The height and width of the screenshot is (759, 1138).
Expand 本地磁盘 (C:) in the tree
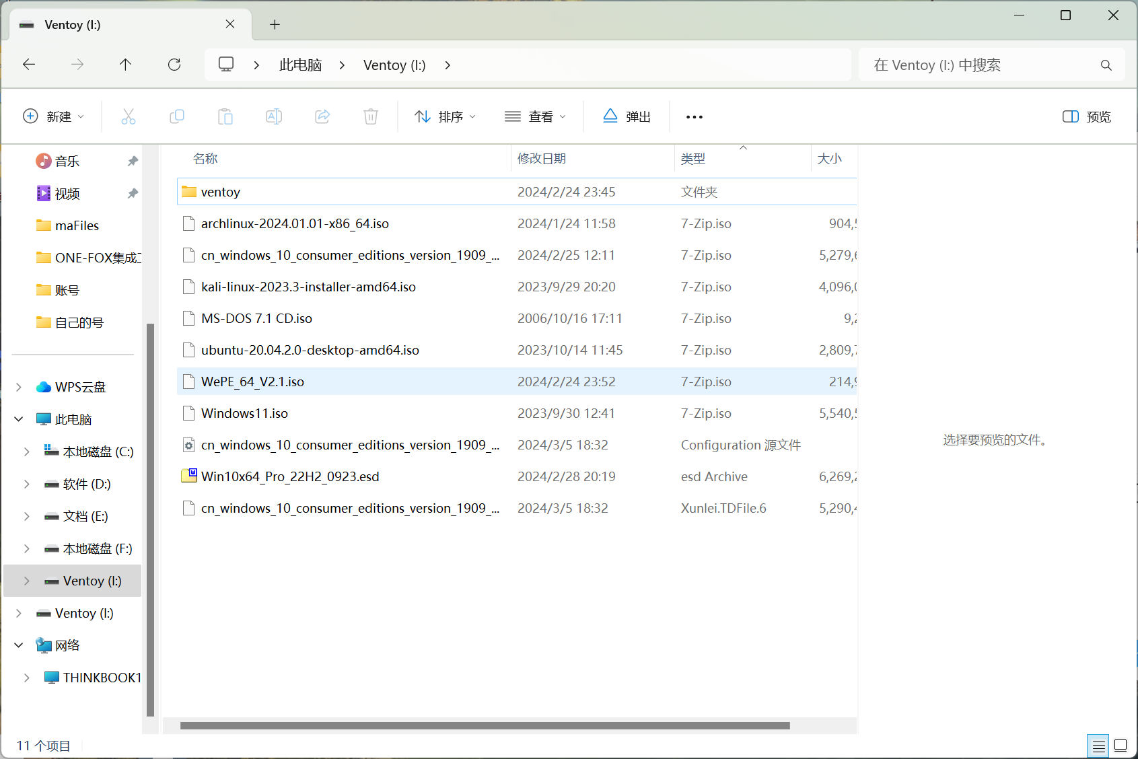coord(26,451)
